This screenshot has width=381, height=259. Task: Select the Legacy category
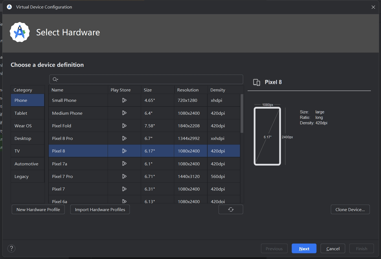tap(27, 176)
